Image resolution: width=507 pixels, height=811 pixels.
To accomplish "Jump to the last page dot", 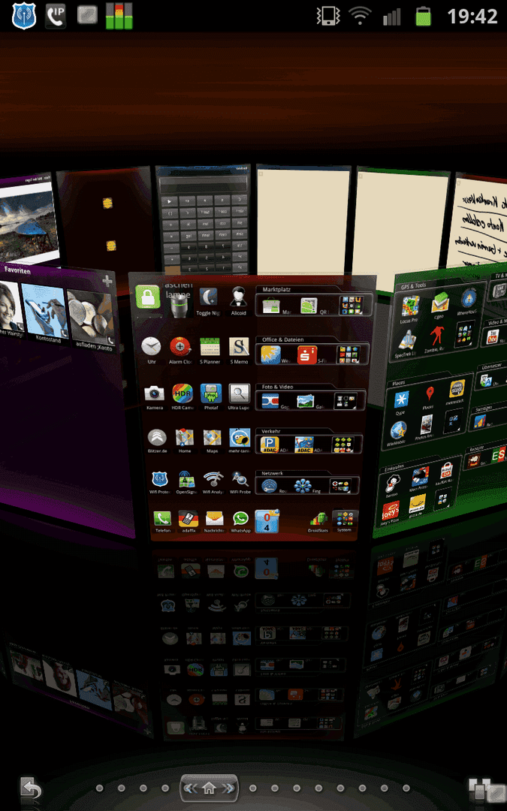I will click(406, 788).
